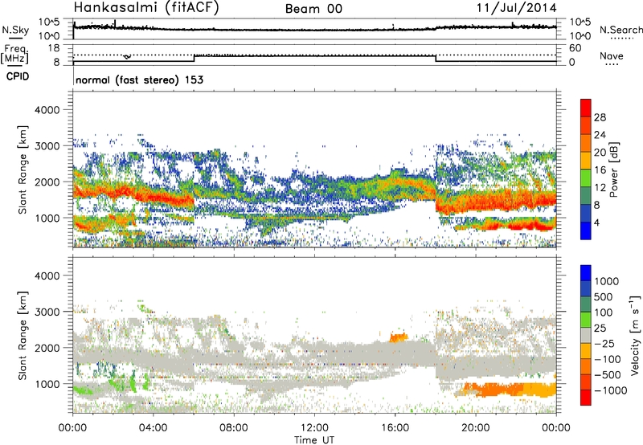The image size is (643, 445).
Task: Select the '4' value on Power colorbar
Action: pyautogui.click(x=597, y=223)
